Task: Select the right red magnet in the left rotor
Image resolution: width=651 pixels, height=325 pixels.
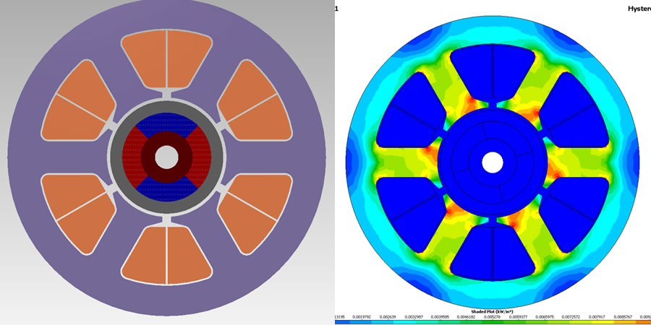Action: pos(202,157)
